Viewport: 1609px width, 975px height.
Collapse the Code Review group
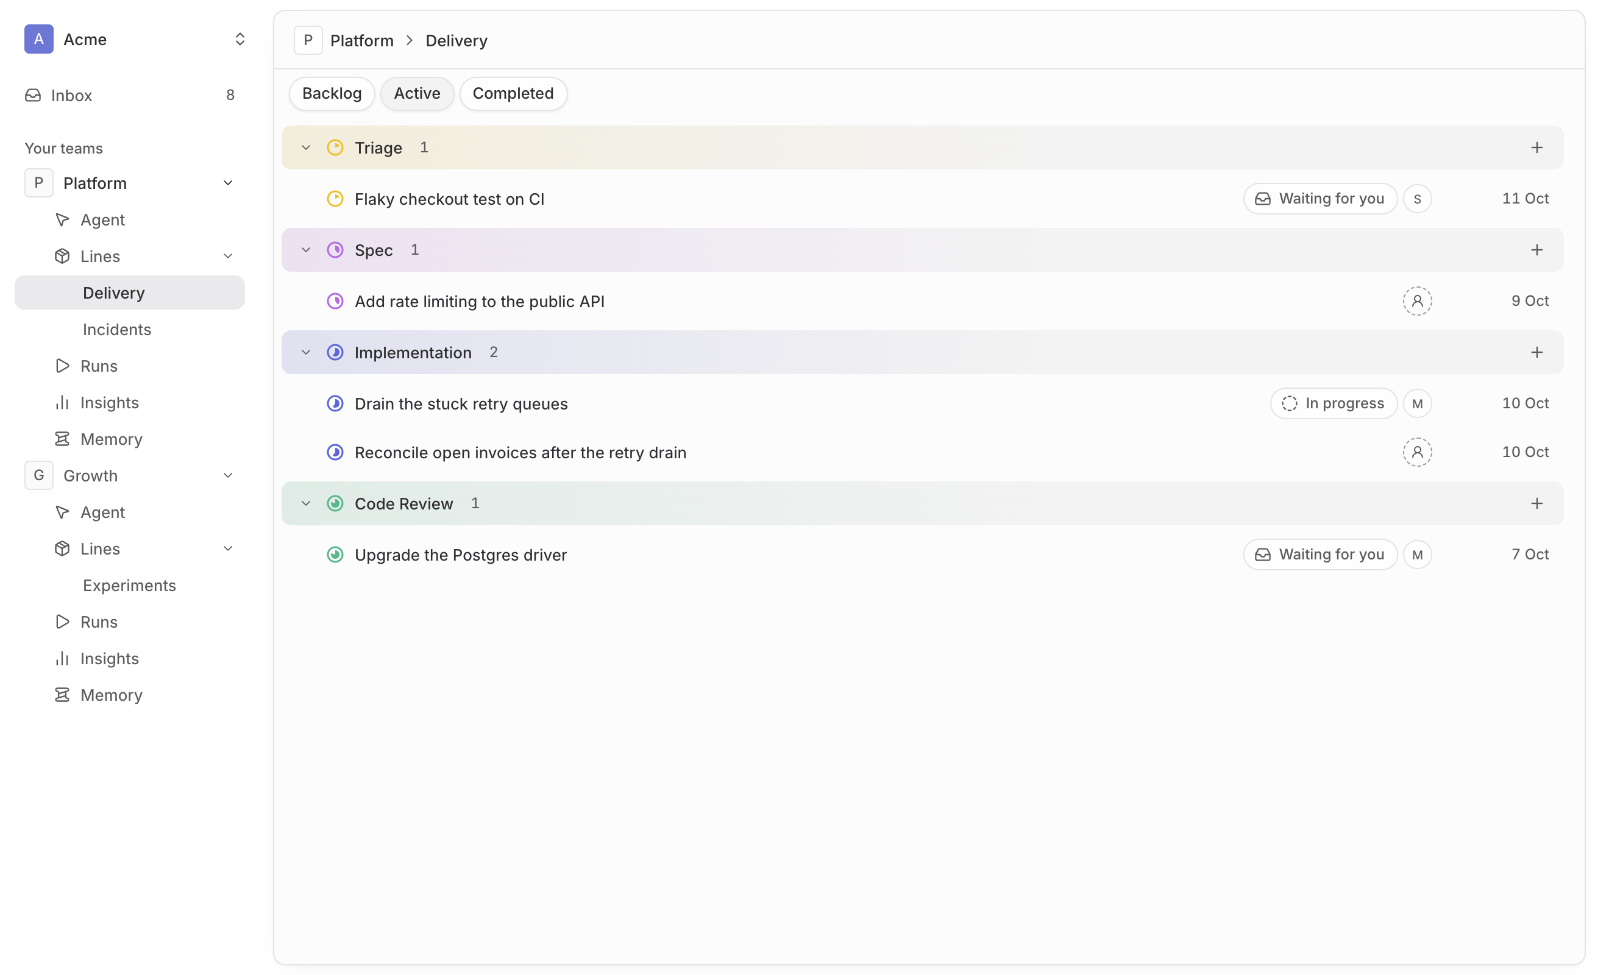[x=305, y=503]
